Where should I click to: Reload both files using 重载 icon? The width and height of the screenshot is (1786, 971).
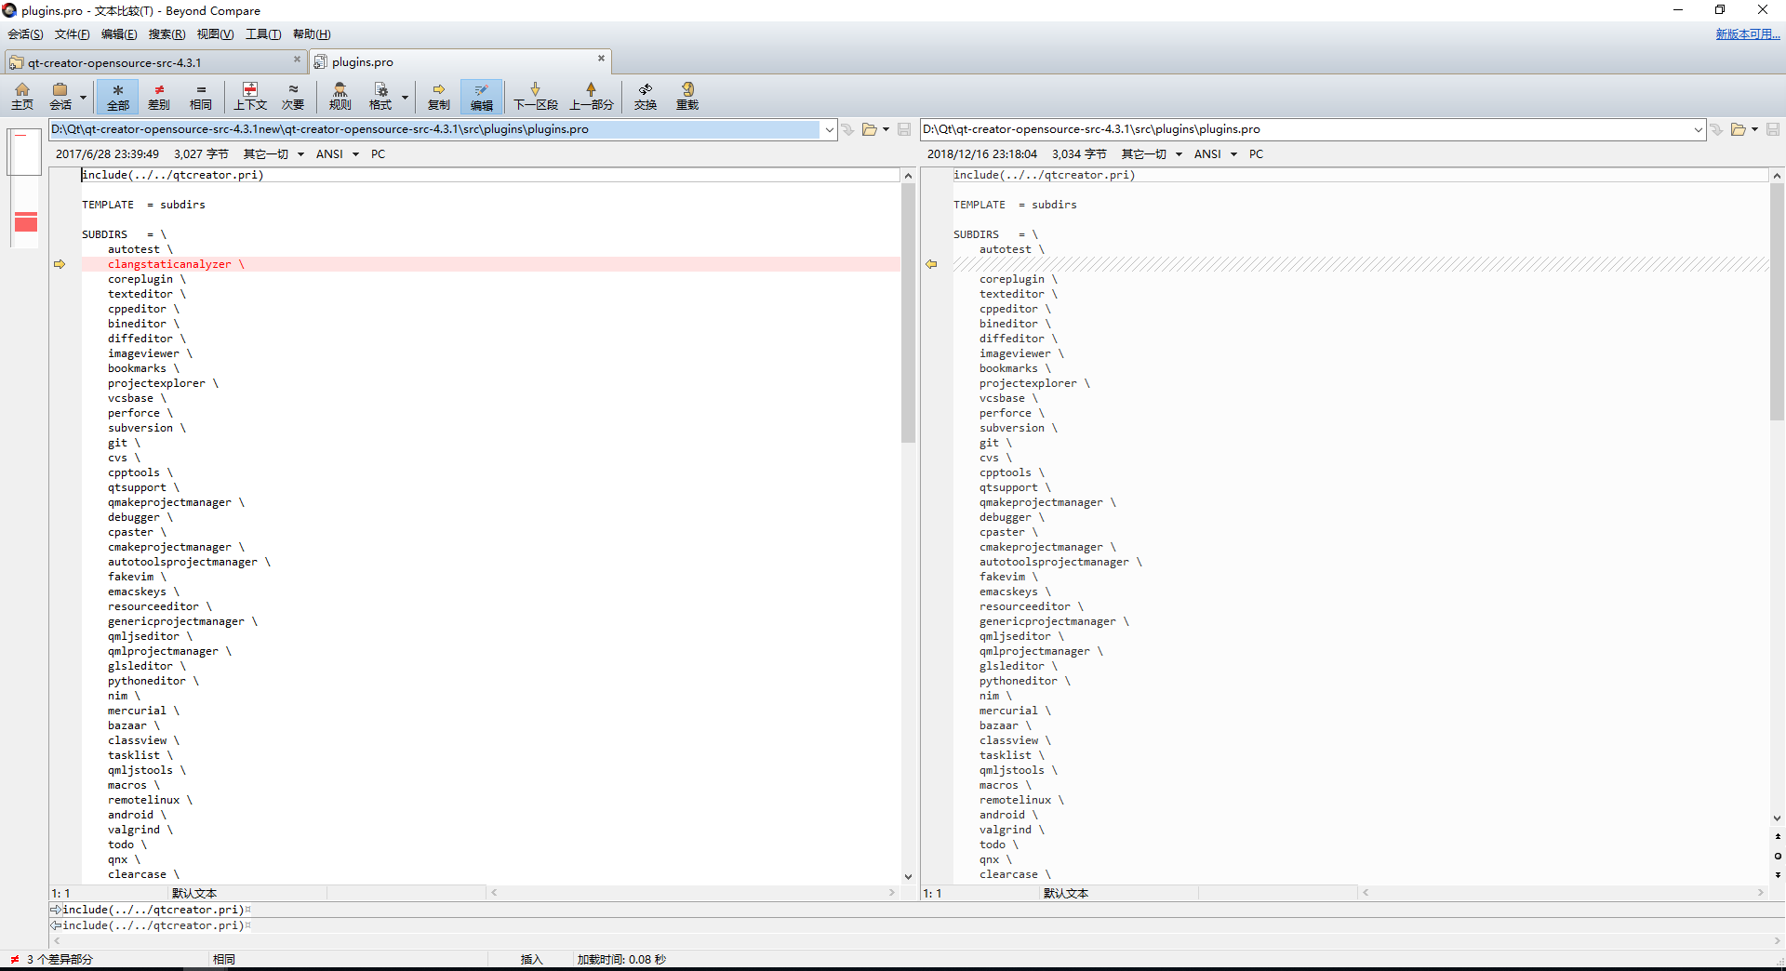pos(686,97)
